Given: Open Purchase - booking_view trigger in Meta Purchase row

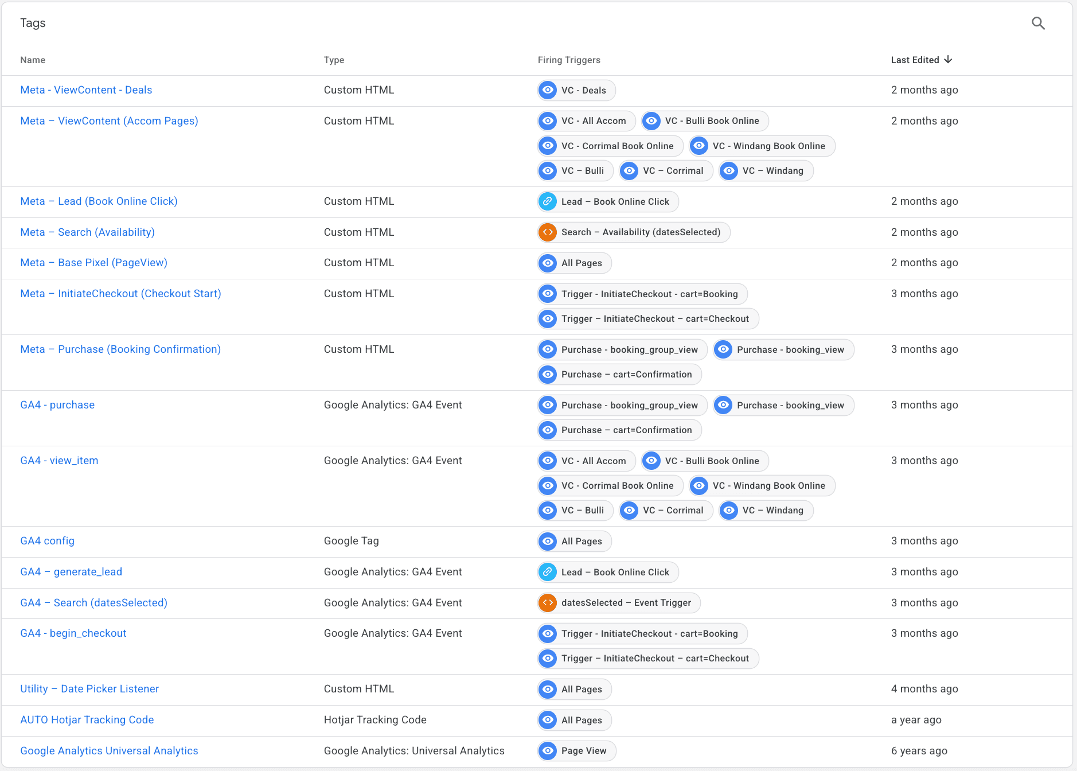Looking at the screenshot, I should [783, 349].
